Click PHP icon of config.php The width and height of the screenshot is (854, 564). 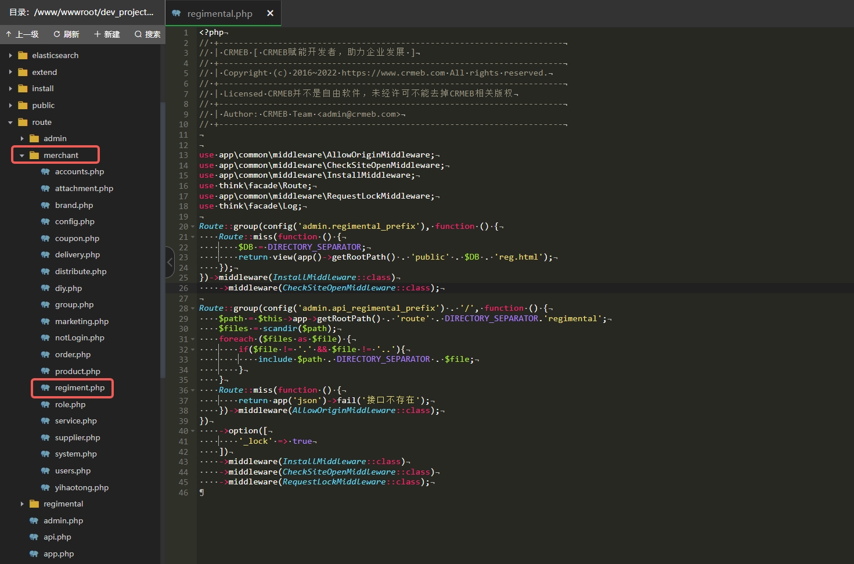pos(45,221)
